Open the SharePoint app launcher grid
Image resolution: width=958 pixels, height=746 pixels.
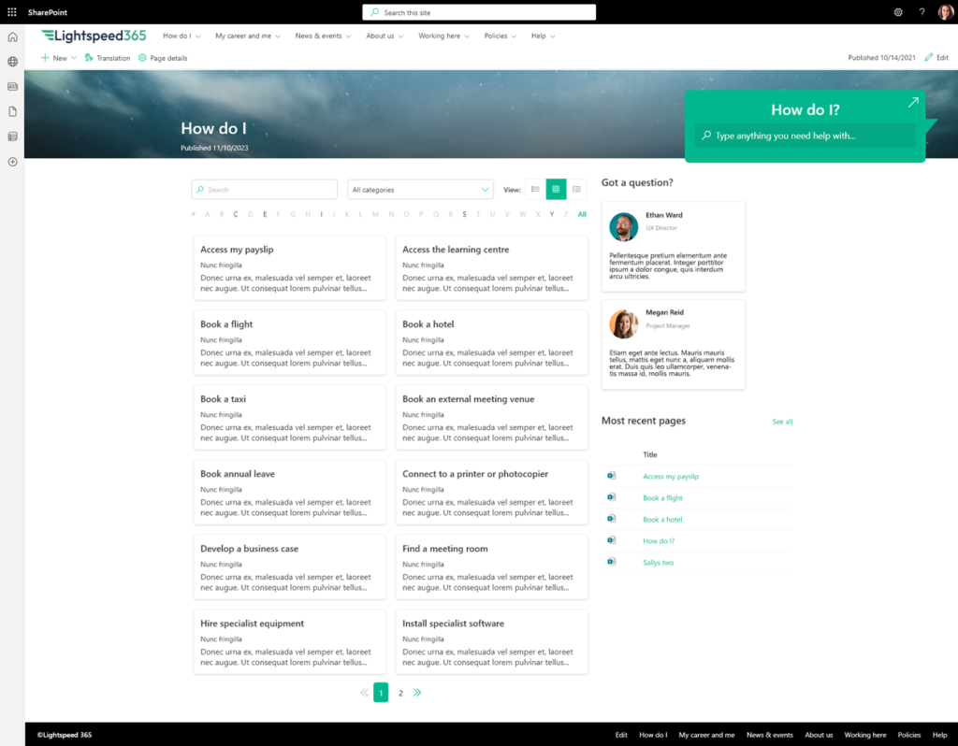click(11, 12)
